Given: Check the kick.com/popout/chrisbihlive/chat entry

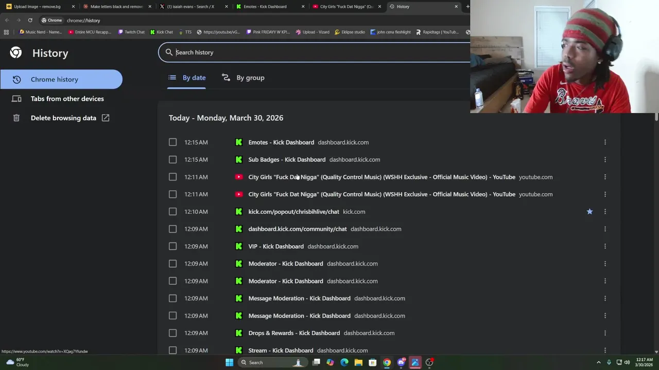Looking at the screenshot, I should [172, 212].
